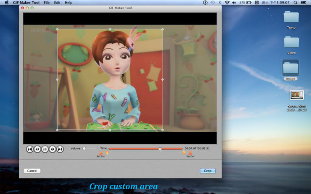Click the Set Start scissors icon
The image size is (311, 194).
pyautogui.click(x=101, y=153)
